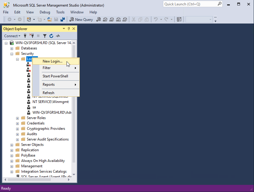Click the New Project toolbar icon
This screenshot has height=192, width=254.
click(29, 20)
